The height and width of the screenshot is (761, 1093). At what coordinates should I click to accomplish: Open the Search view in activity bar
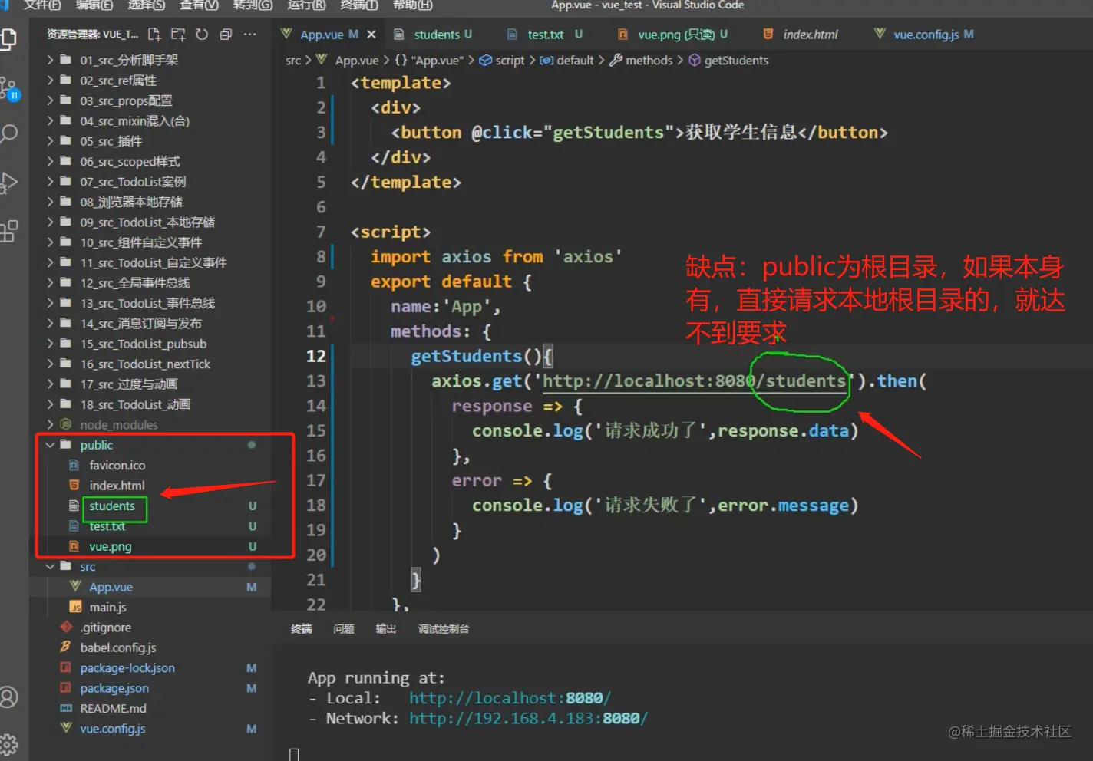point(9,135)
